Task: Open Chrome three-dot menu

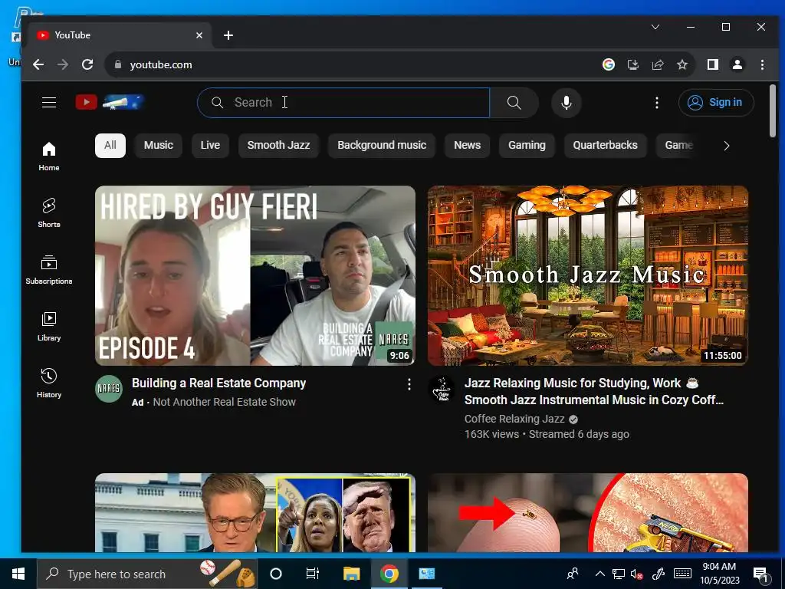Action: point(762,64)
